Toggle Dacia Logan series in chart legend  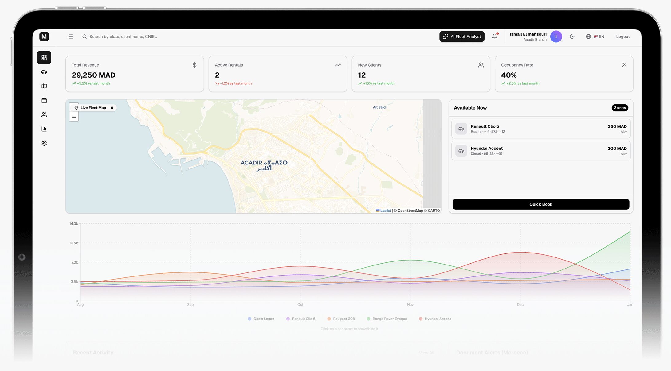[263, 319]
